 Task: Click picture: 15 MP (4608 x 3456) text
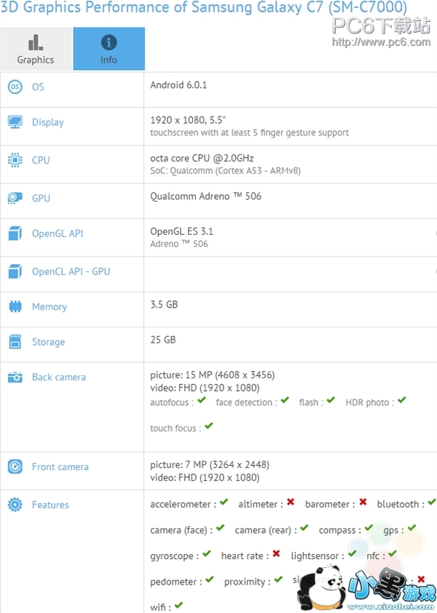pyautogui.click(x=213, y=375)
